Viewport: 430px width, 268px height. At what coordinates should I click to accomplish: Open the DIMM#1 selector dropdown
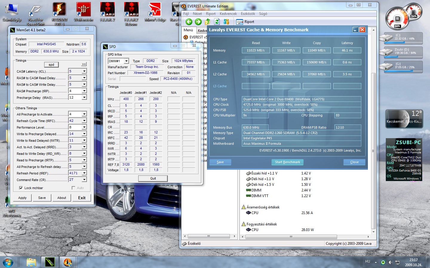126,61
